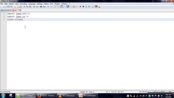Open the Edit menu
The image size is (174, 98).
(x=6, y=4)
